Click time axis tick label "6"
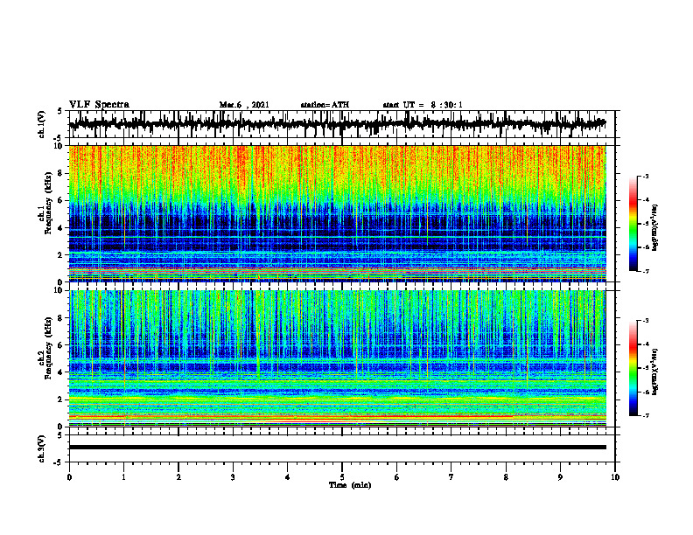This screenshot has height=535, width=693. (x=397, y=477)
